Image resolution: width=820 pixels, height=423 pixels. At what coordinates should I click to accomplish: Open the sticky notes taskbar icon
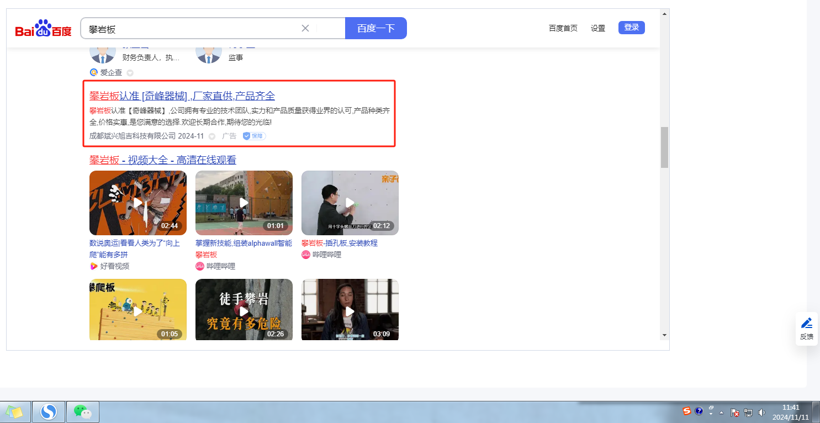coord(14,412)
